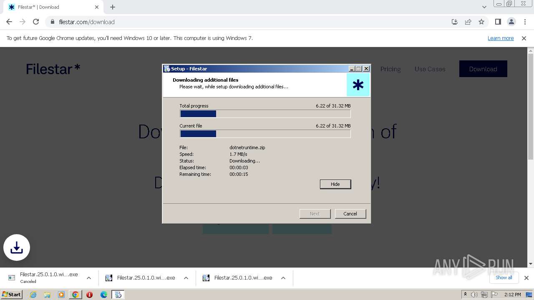Image resolution: width=534 pixels, height=300 pixels.
Task: Click the dotnetruntime.zip file name
Action: tap(247, 147)
